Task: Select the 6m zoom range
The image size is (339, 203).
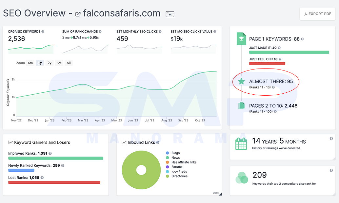Action: (x=30, y=63)
